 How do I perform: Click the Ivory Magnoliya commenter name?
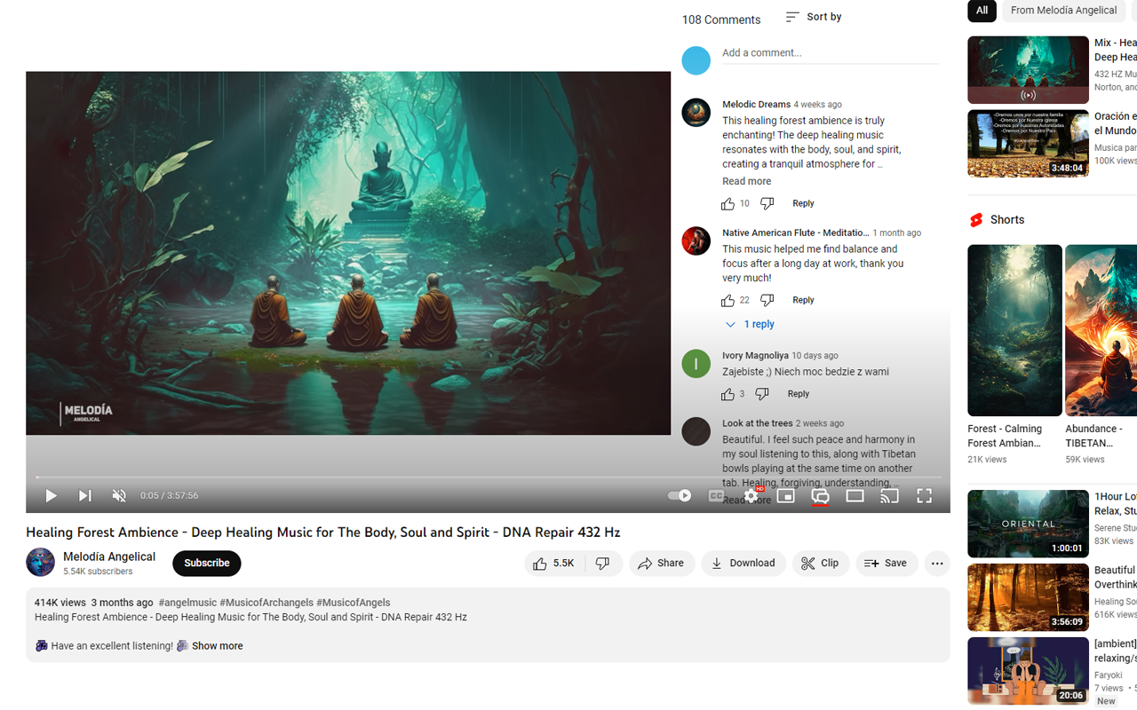[x=755, y=356]
